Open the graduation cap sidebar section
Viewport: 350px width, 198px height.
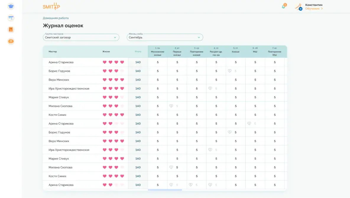(11, 6)
